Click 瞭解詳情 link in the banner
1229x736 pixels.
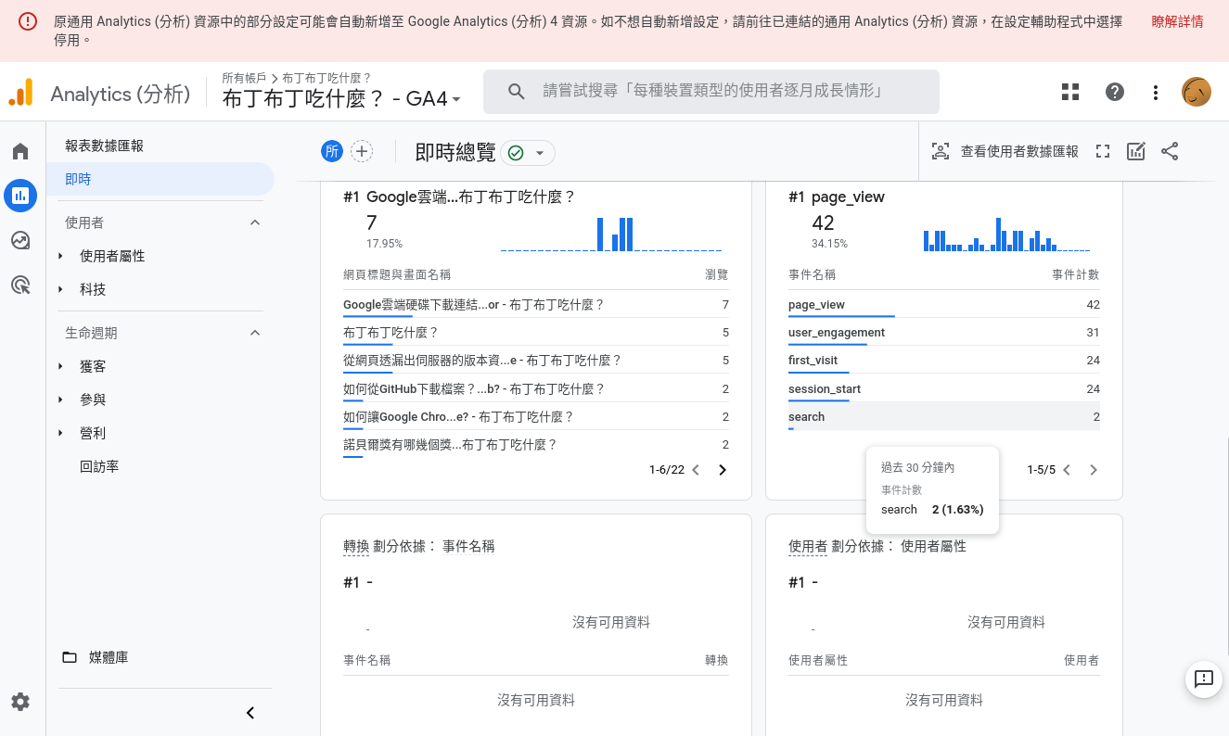coord(1177,21)
